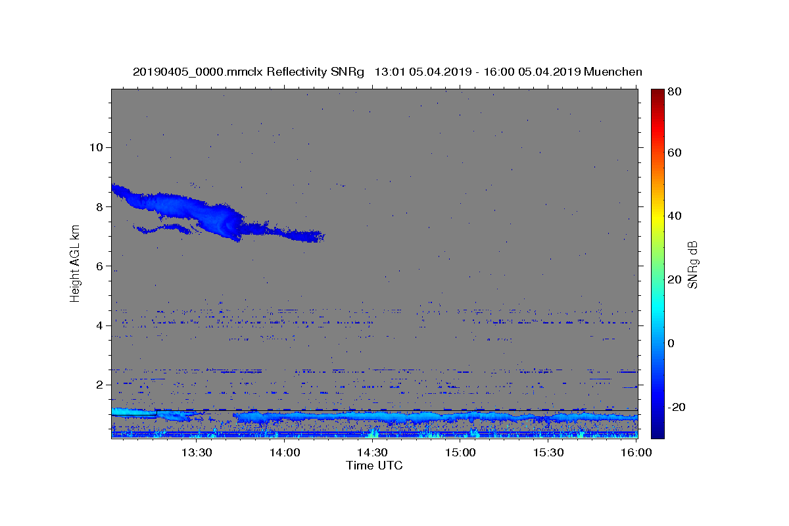Click the colorbar value 0

pyautogui.click(x=671, y=343)
